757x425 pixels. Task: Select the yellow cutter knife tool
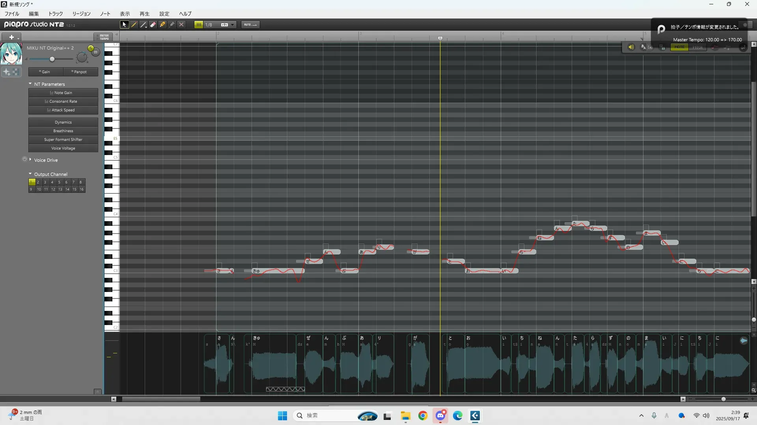coord(162,24)
